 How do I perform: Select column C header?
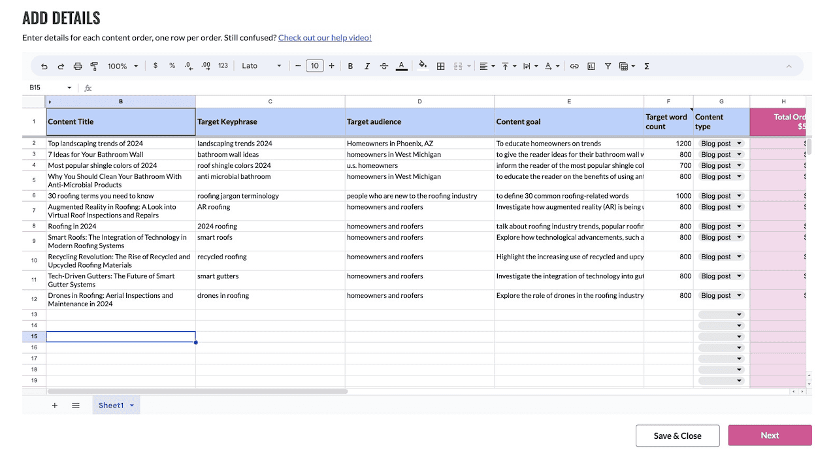tap(270, 101)
